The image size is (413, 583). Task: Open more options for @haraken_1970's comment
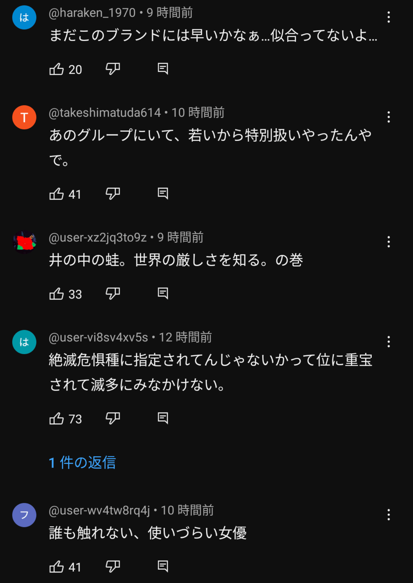tap(388, 17)
